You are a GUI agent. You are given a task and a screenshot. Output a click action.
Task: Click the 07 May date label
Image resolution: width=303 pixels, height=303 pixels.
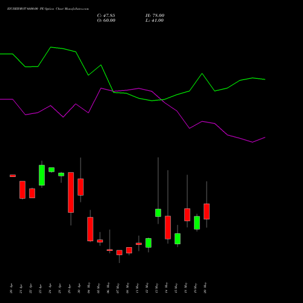pos(118,288)
